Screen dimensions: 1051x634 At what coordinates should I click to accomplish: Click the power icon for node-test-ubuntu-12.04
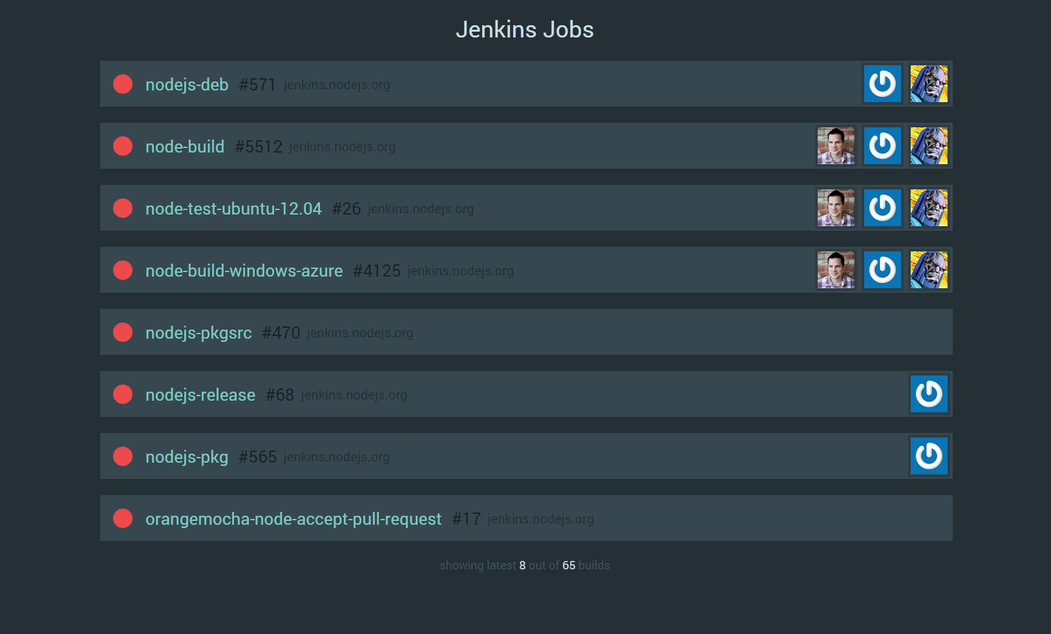tap(882, 208)
